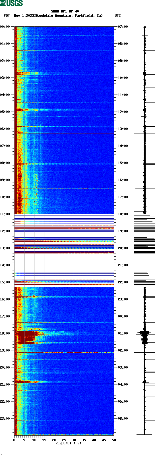Viewport: 157px width, 458px height.
Task: Click the white data-gap area near 14:00 PDT
Action: click(x=64, y=263)
